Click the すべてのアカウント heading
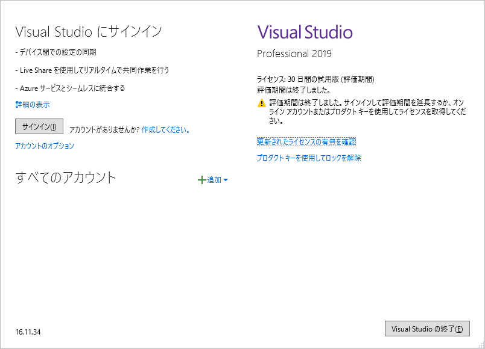This screenshot has width=485, height=349. [66, 178]
